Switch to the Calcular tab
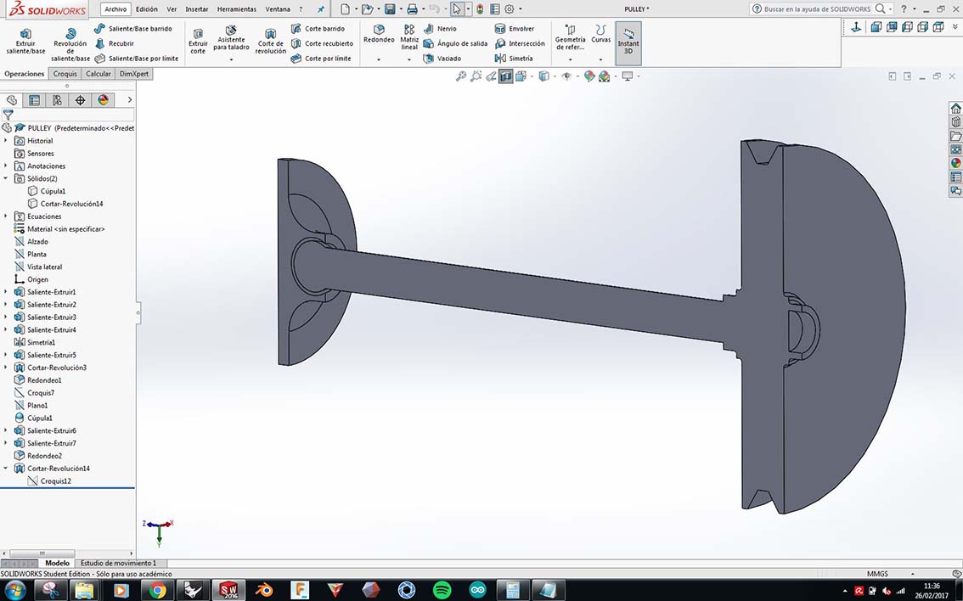 [x=99, y=74]
